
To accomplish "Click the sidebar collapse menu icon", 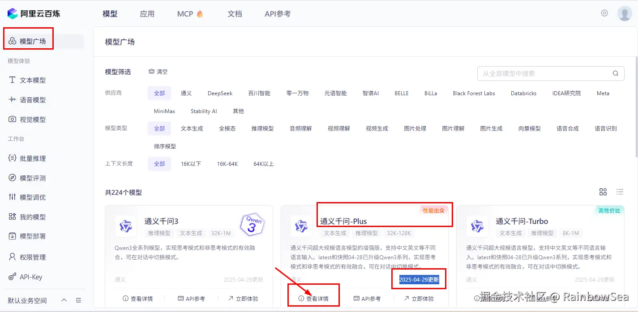I will click(78, 300).
